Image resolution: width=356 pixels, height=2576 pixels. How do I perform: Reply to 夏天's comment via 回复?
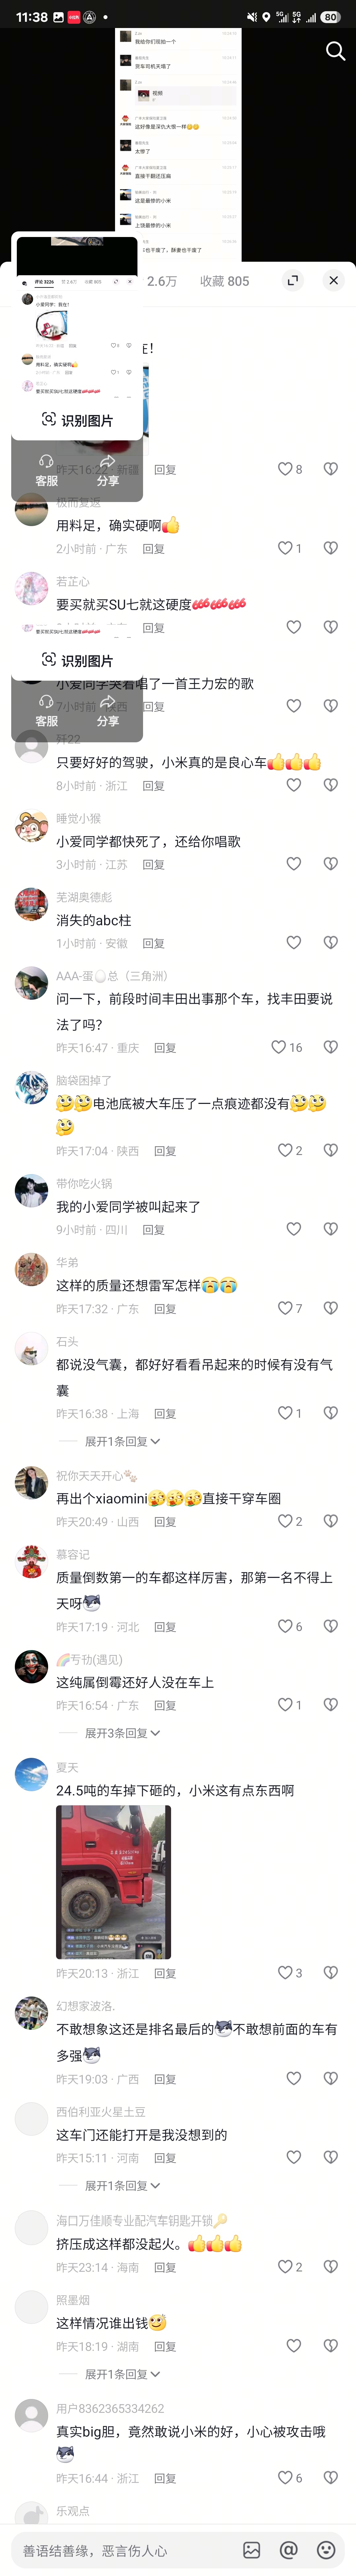(x=165, y=1973)
